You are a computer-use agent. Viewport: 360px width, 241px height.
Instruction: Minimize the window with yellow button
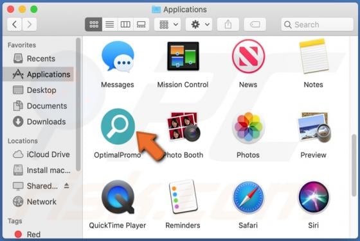pos(22,9)
